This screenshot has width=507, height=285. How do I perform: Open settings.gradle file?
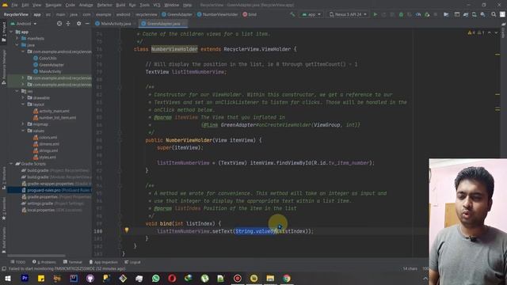pos(52,203)
